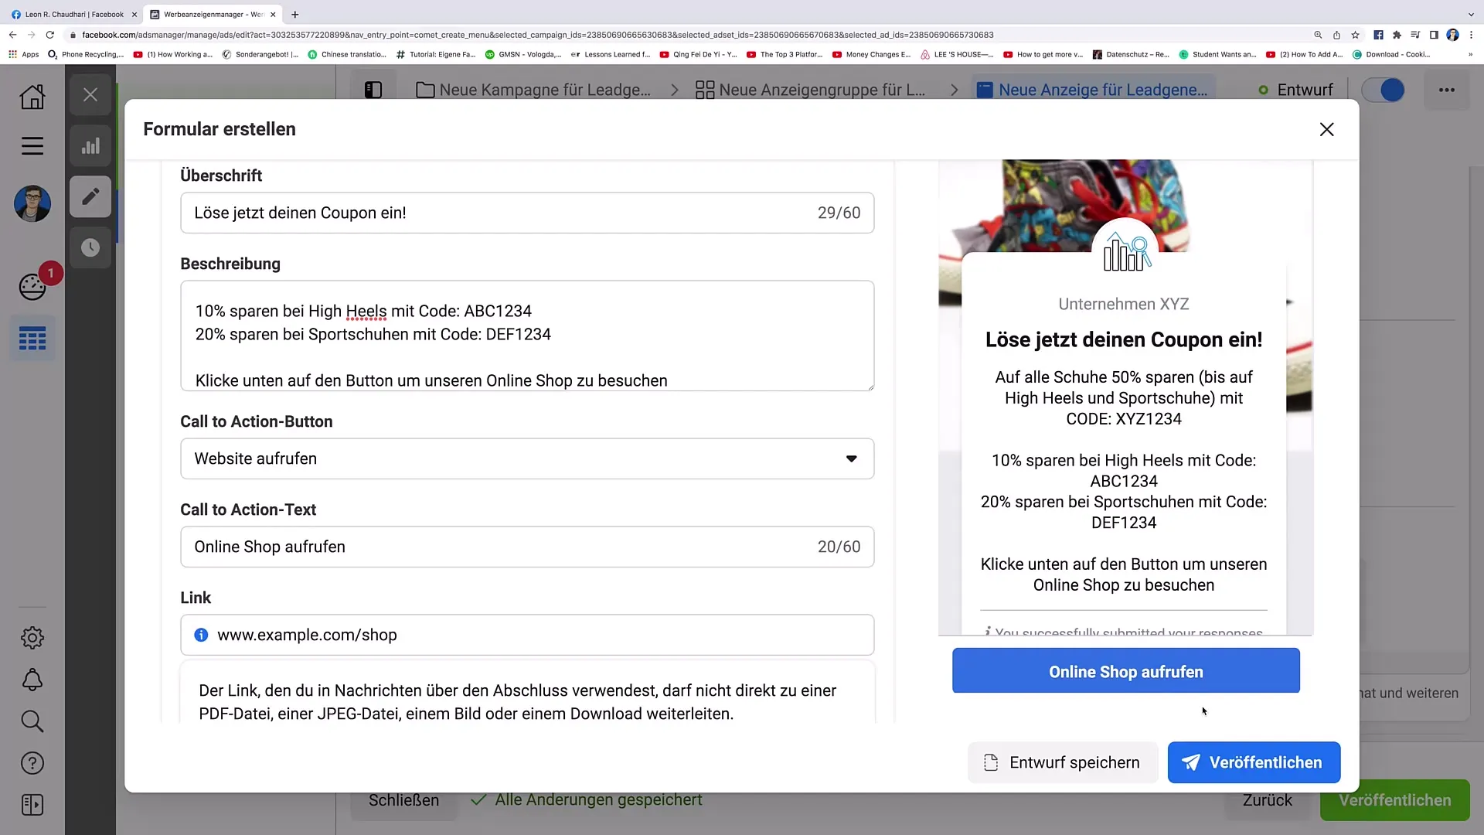Click the Link URL input field
1484x835 pixels.
(527, 634)
